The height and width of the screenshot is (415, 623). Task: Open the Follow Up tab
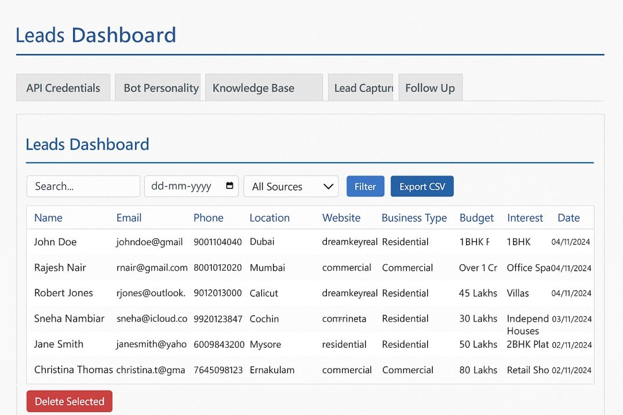[x=430, y=88]
